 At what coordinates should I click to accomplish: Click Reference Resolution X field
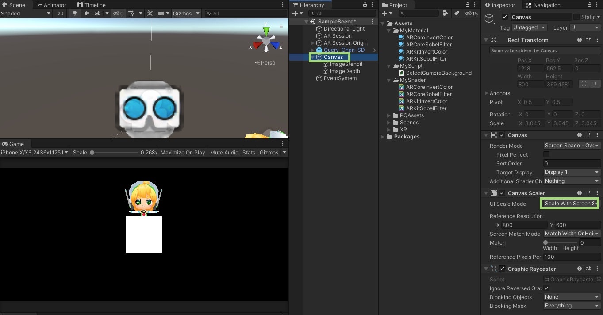[524, 225]
